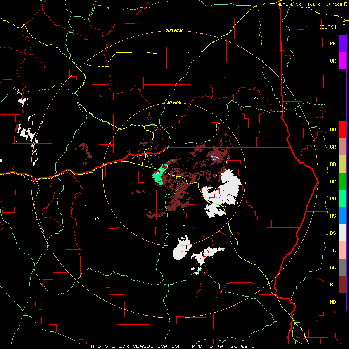Screen dimensions: 349x349
Task: Click the 100 NMI range ring label
Action: pos(174,31)
